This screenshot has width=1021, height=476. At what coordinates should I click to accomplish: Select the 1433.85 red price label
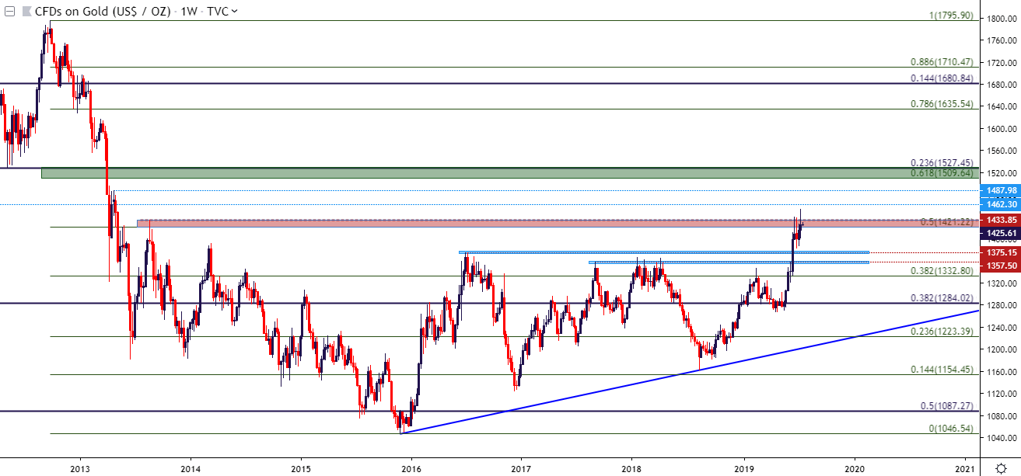tap(1000, 221)
